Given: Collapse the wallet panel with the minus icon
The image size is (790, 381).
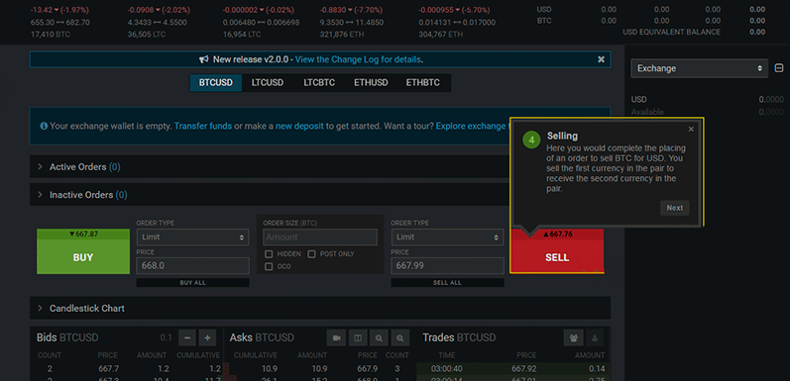Looking at the screenshot, I should pos(778,68).
